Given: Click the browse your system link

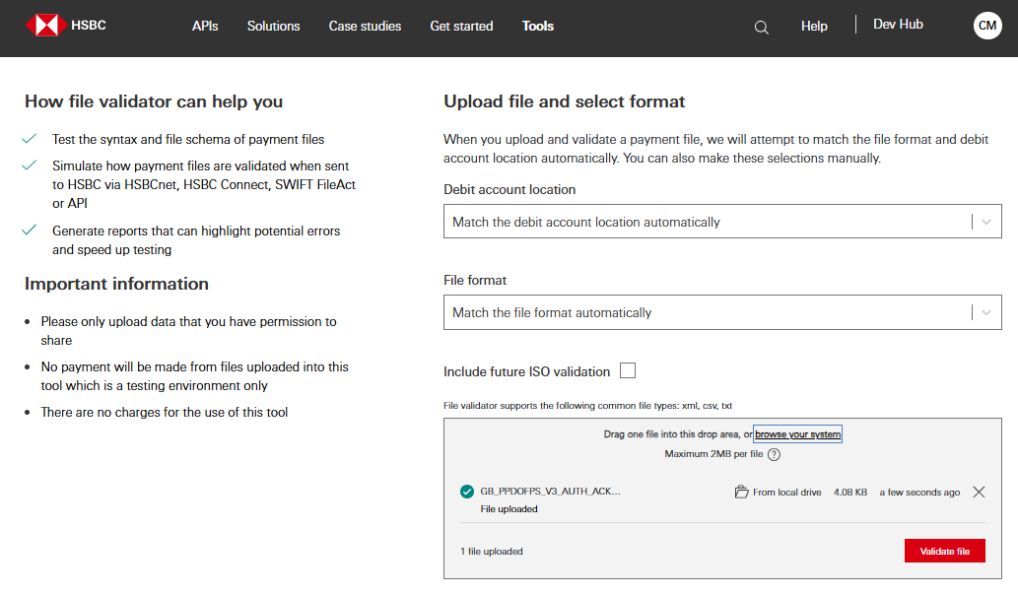Looking at the screenshot, I should pos(797,433).
